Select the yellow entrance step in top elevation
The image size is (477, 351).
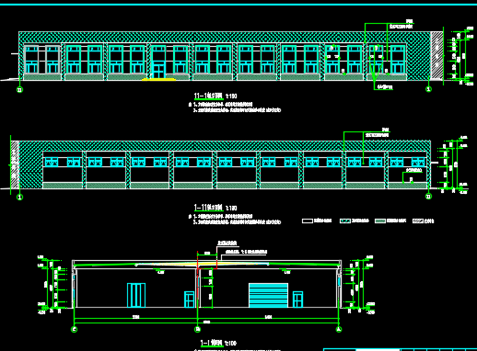[x=159, y=79]
